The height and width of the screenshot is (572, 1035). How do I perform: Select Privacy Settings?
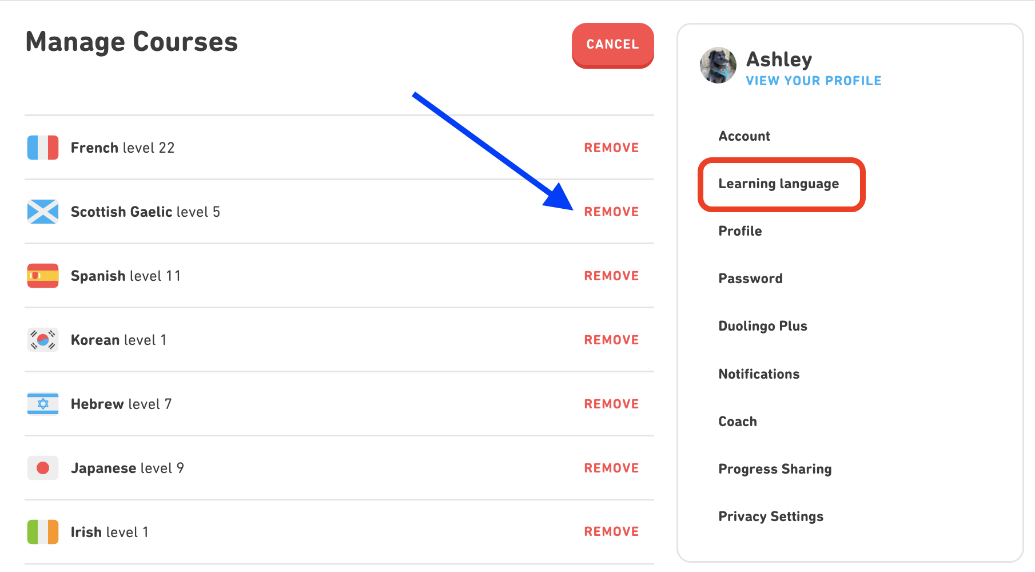771,516
